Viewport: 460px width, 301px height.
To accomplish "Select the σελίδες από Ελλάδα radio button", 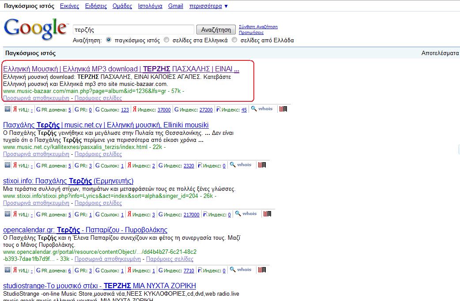I will (234, 40).
